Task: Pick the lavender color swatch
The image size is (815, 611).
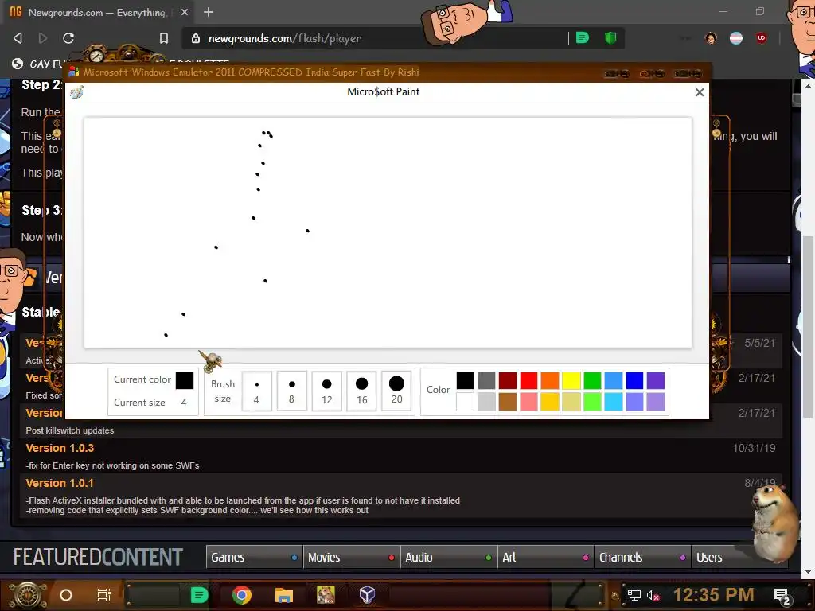Action: point(656,402)
